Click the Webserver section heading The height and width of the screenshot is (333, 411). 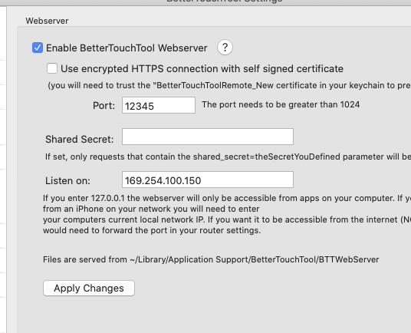point(47,21)
